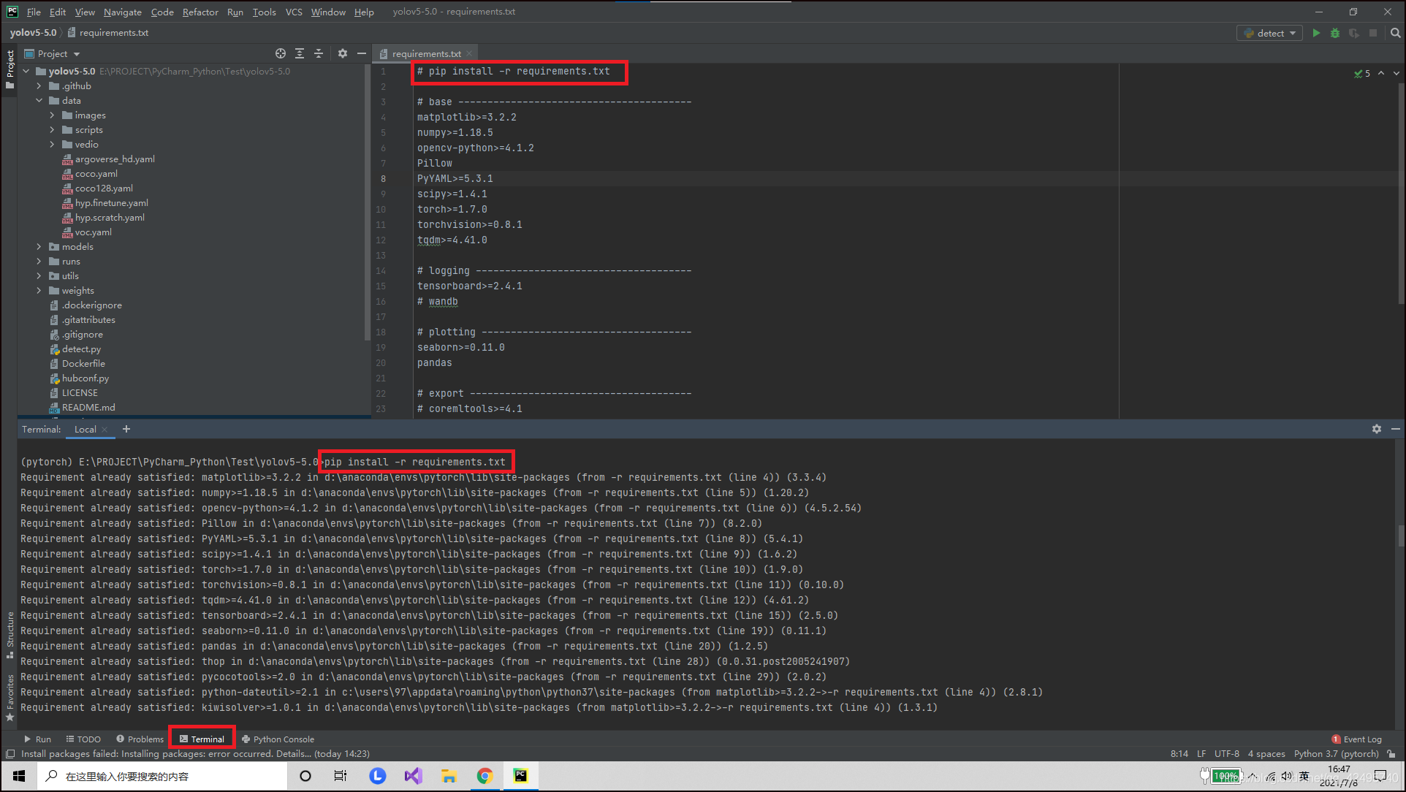Click Python 3.7 (pytorch) interpreter selector
The image size is (1406, 792).
[1336, 753]
